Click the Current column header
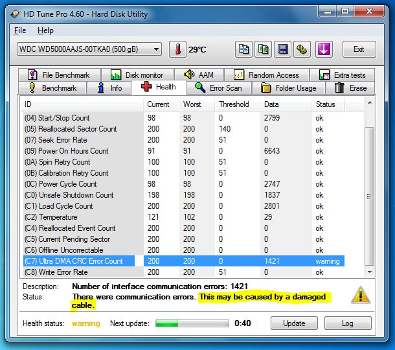The height and width of the screenshot is (350, 395). (x=161, y=104)
